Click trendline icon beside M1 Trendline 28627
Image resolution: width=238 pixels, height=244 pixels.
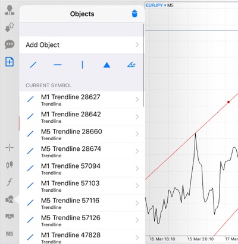[30, 99]
